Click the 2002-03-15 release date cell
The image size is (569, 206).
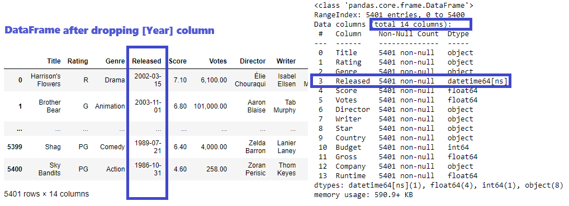[x=148, y=80]
